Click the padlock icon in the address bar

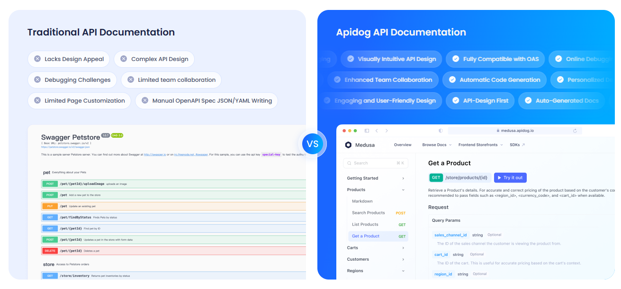(498, 131)
